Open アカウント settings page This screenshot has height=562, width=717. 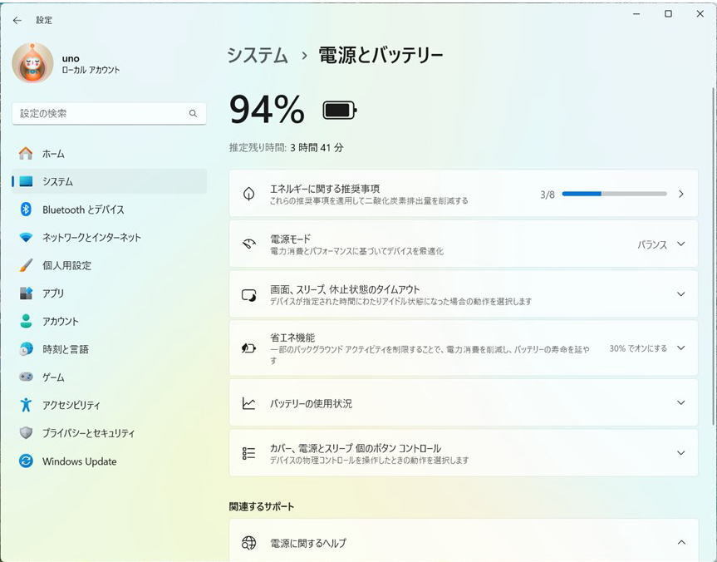point(110,321)
